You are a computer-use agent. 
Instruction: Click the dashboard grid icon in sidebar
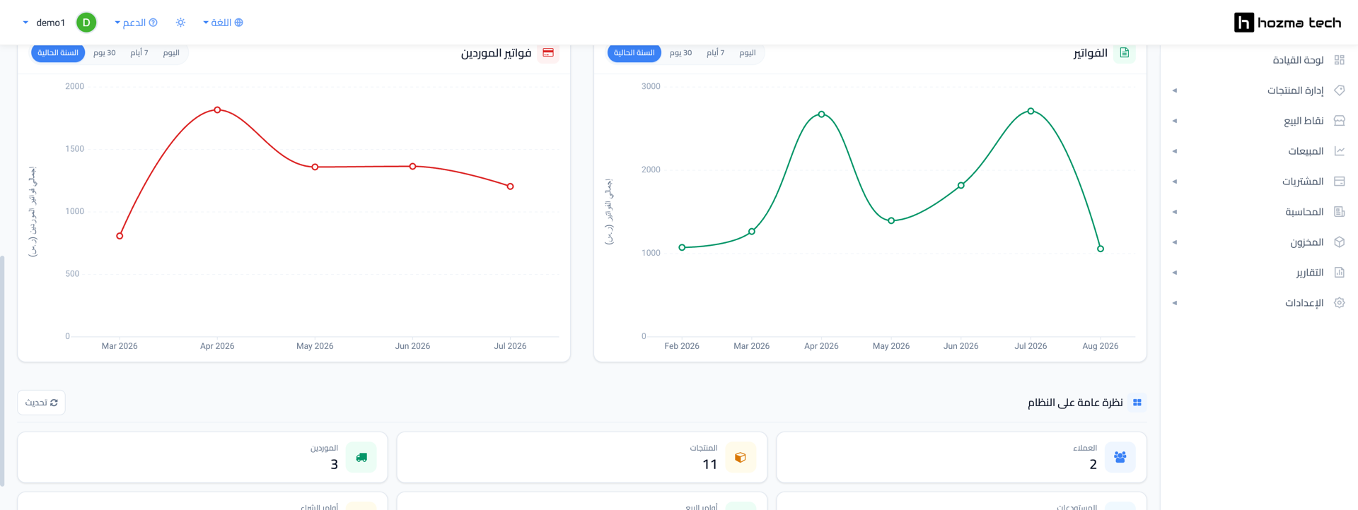[x=1339, y=60]
